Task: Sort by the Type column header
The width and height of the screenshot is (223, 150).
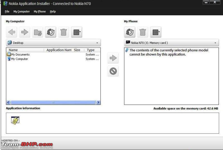Action: coord(92,50)
